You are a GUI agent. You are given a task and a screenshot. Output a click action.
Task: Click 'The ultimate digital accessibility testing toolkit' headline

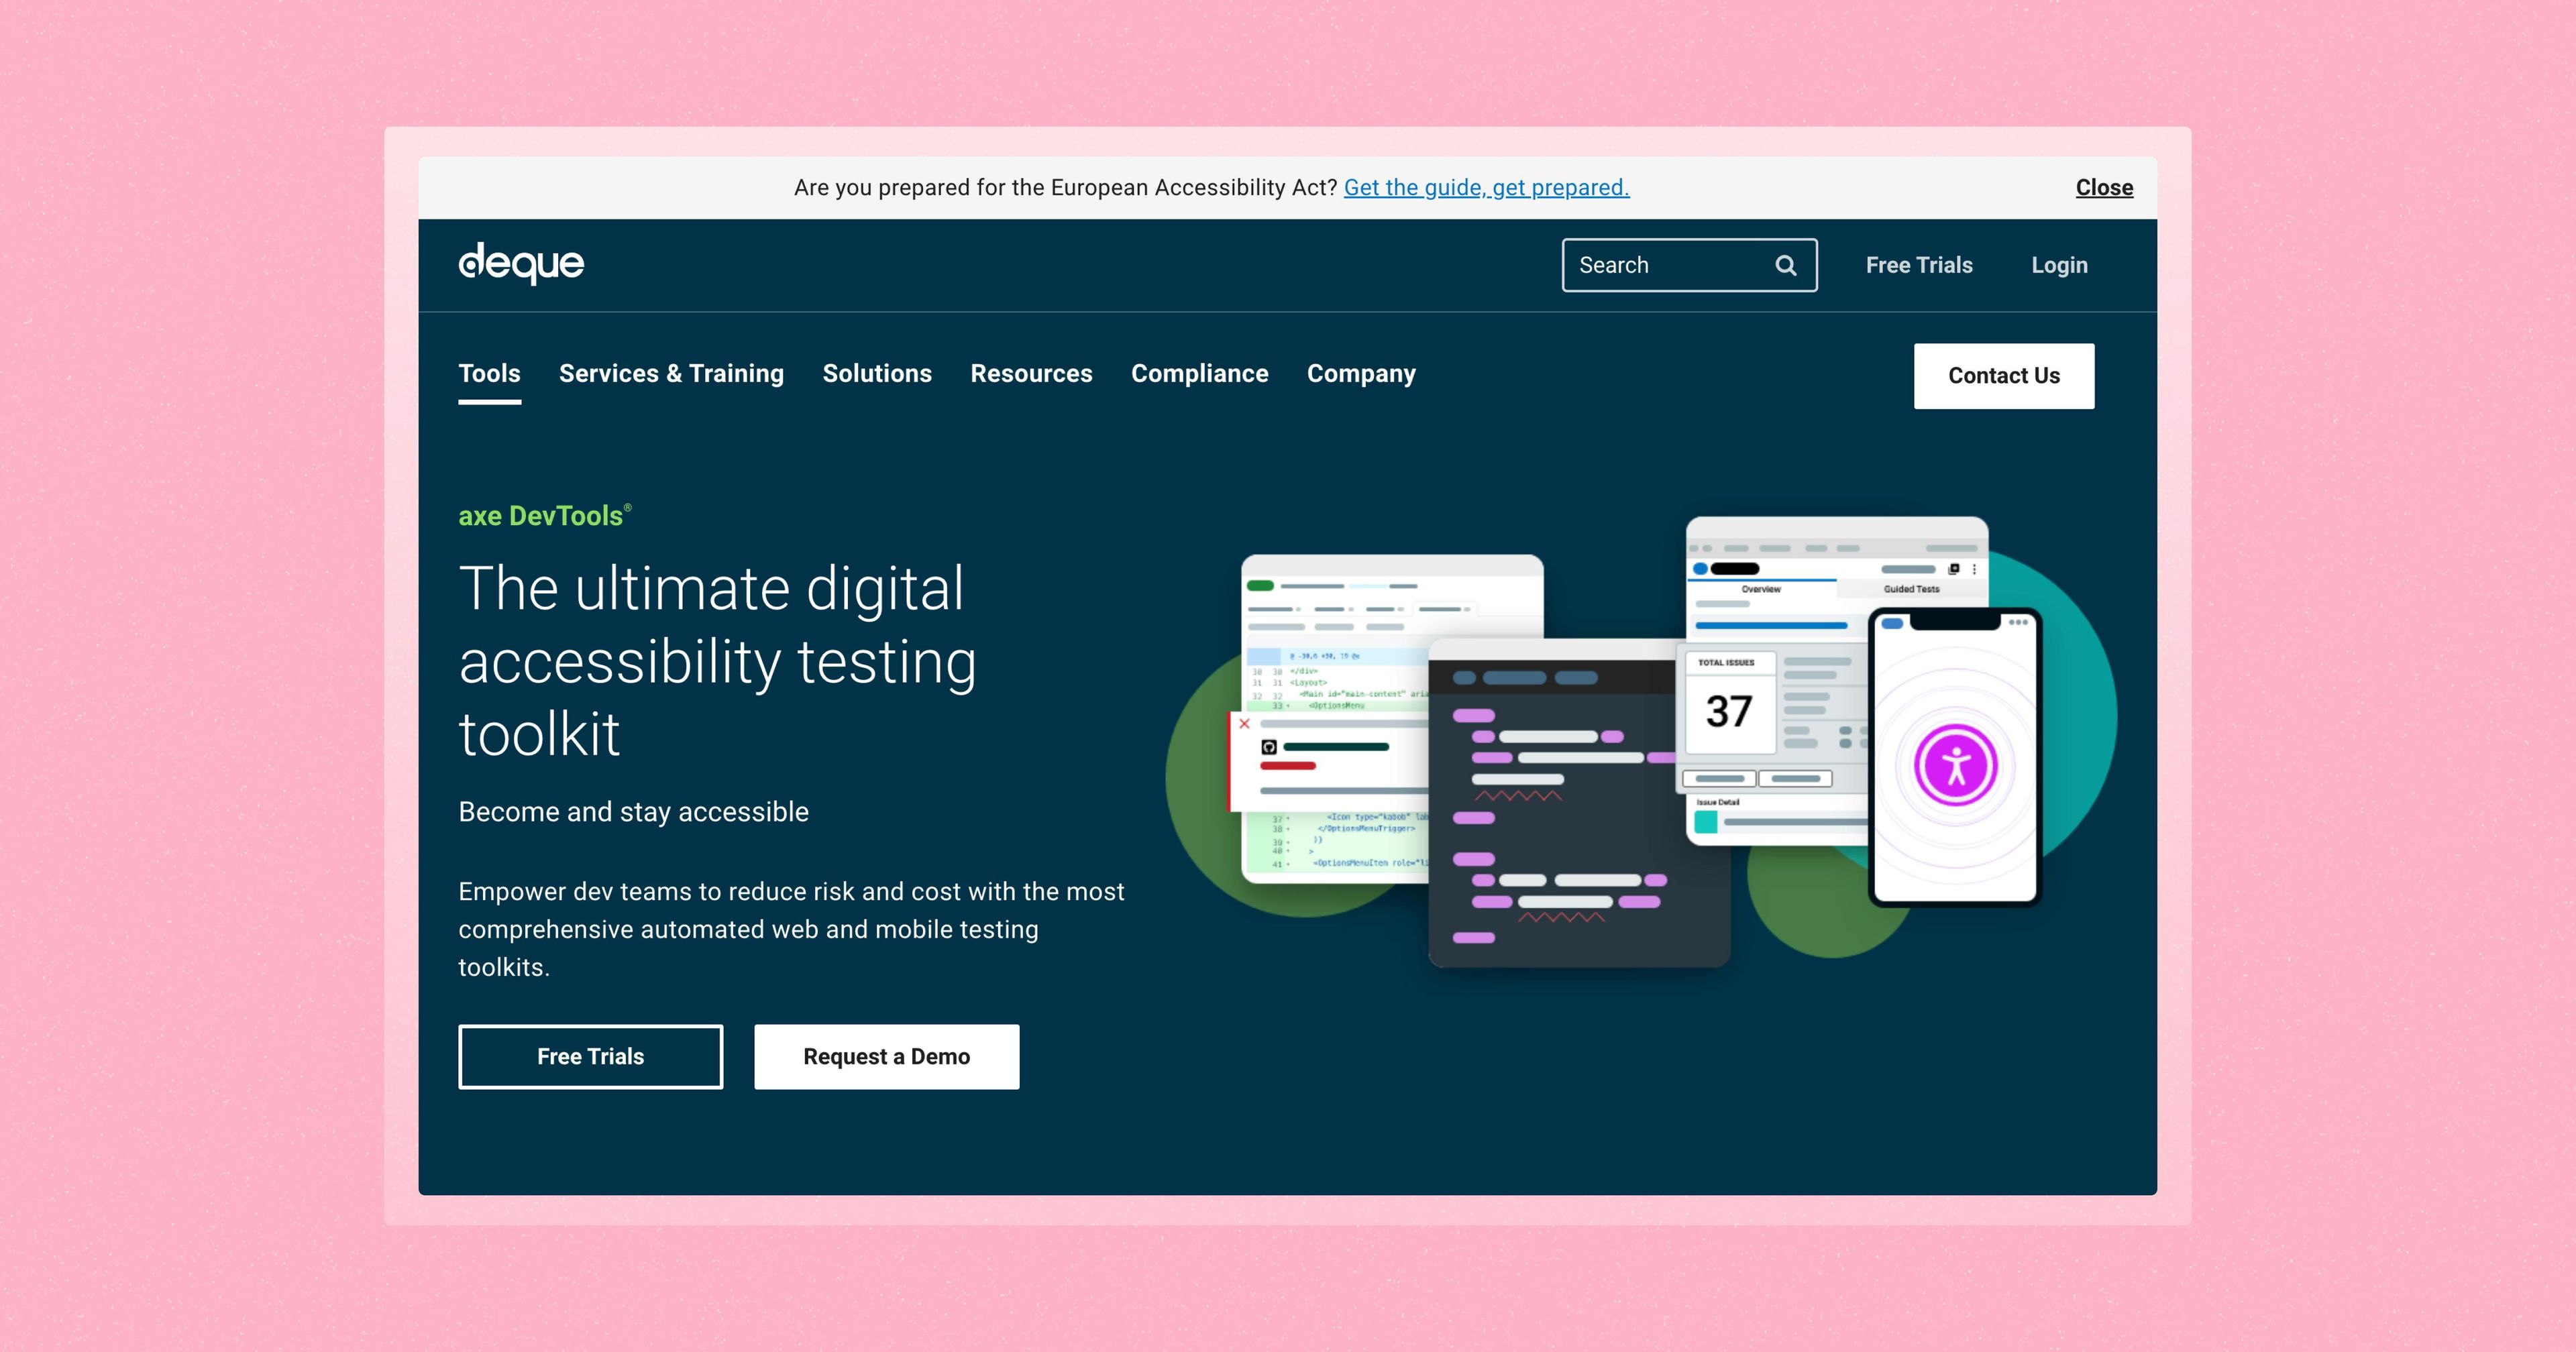point(717,660)
